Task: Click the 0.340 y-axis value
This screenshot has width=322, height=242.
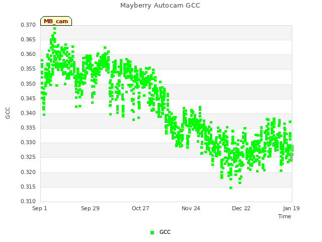Action: pos(28,113)
